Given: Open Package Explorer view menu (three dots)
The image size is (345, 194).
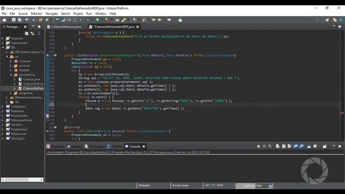Looking at the screenshot, I should point(39,33).
